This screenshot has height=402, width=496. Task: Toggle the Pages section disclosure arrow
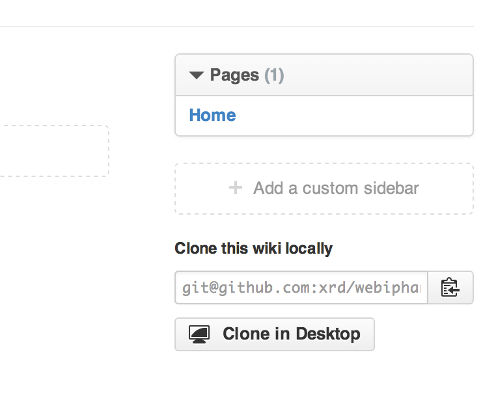point(197,75)
